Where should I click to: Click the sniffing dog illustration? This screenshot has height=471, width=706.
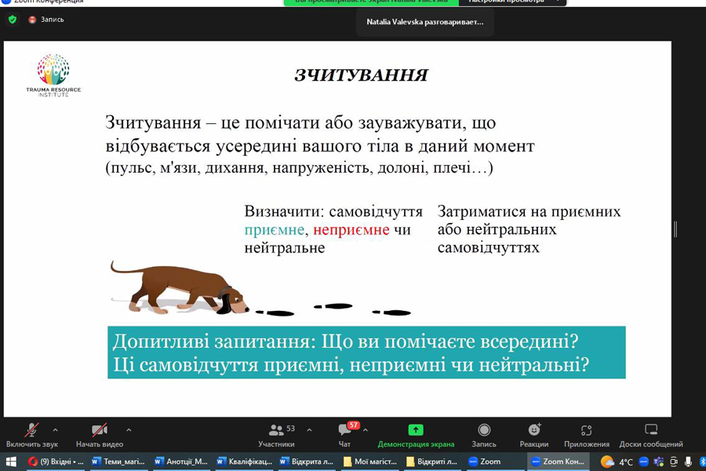[x=179, y=288]
